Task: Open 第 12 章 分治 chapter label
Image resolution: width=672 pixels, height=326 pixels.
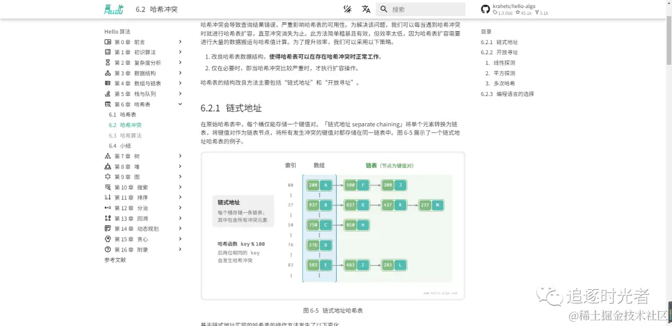Action: click(x=131, y=208)
